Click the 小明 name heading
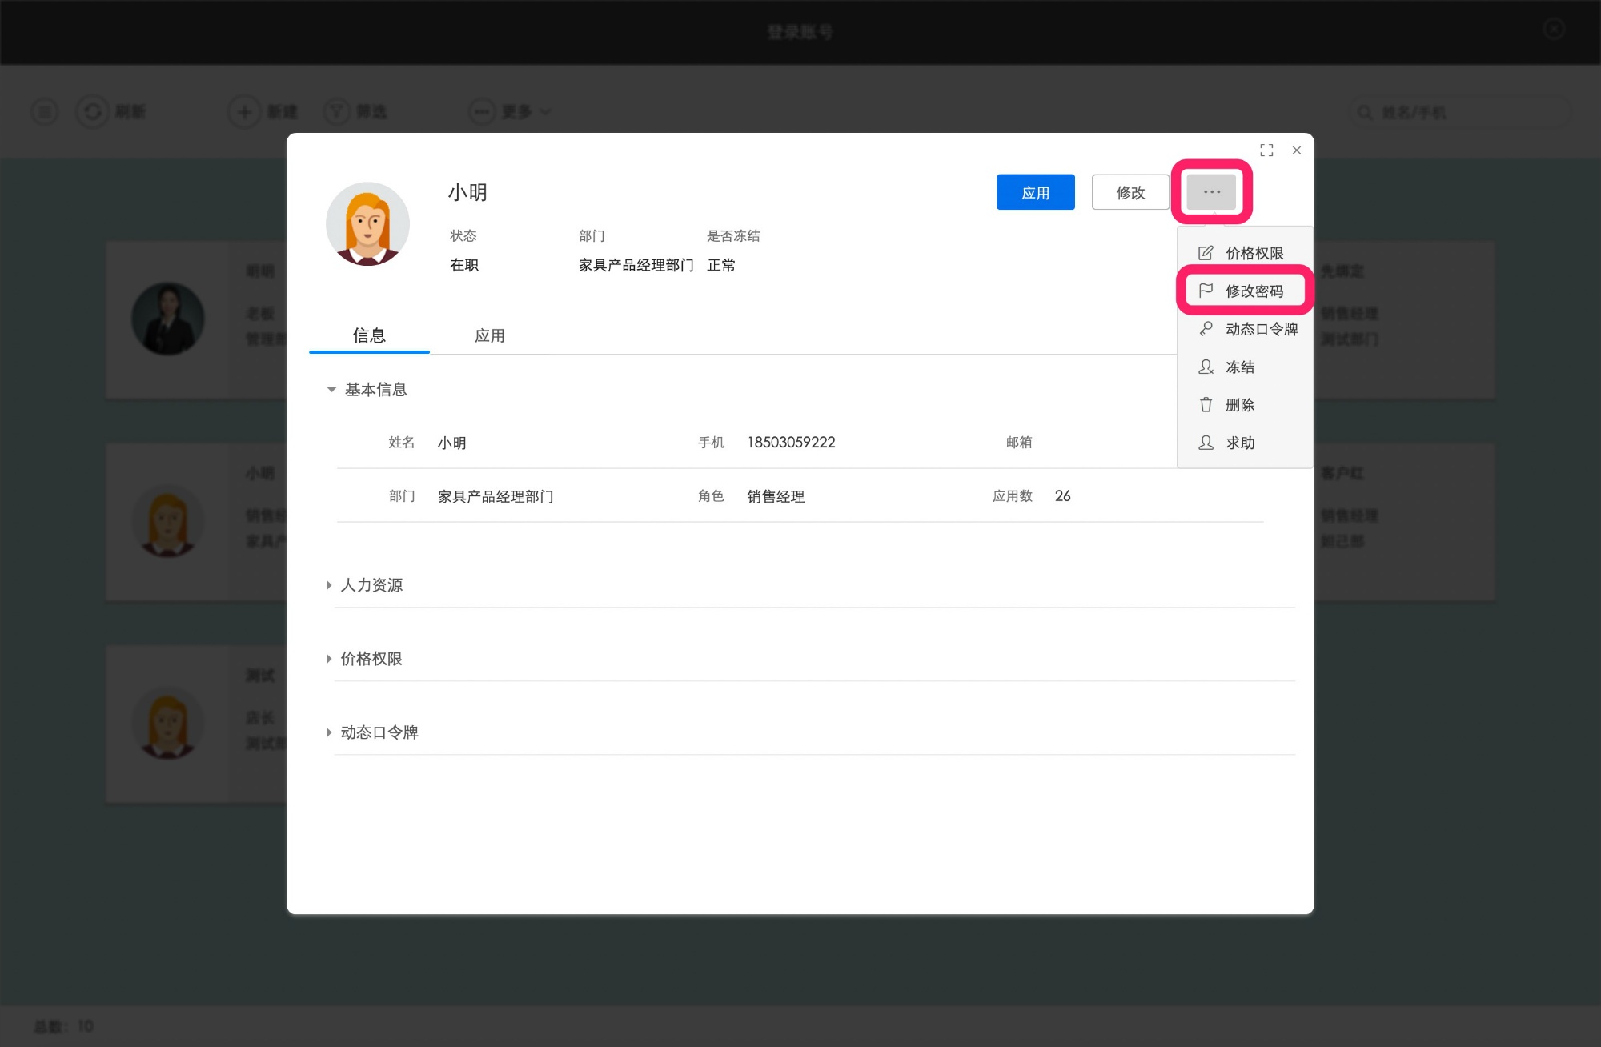 [x=467, y=192]
